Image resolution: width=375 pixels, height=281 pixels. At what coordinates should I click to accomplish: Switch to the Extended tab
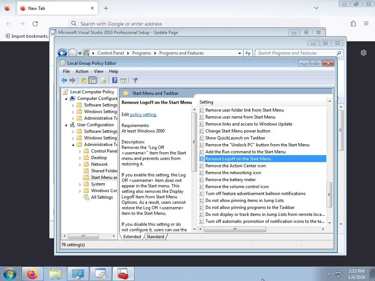(x=132, y=237)
